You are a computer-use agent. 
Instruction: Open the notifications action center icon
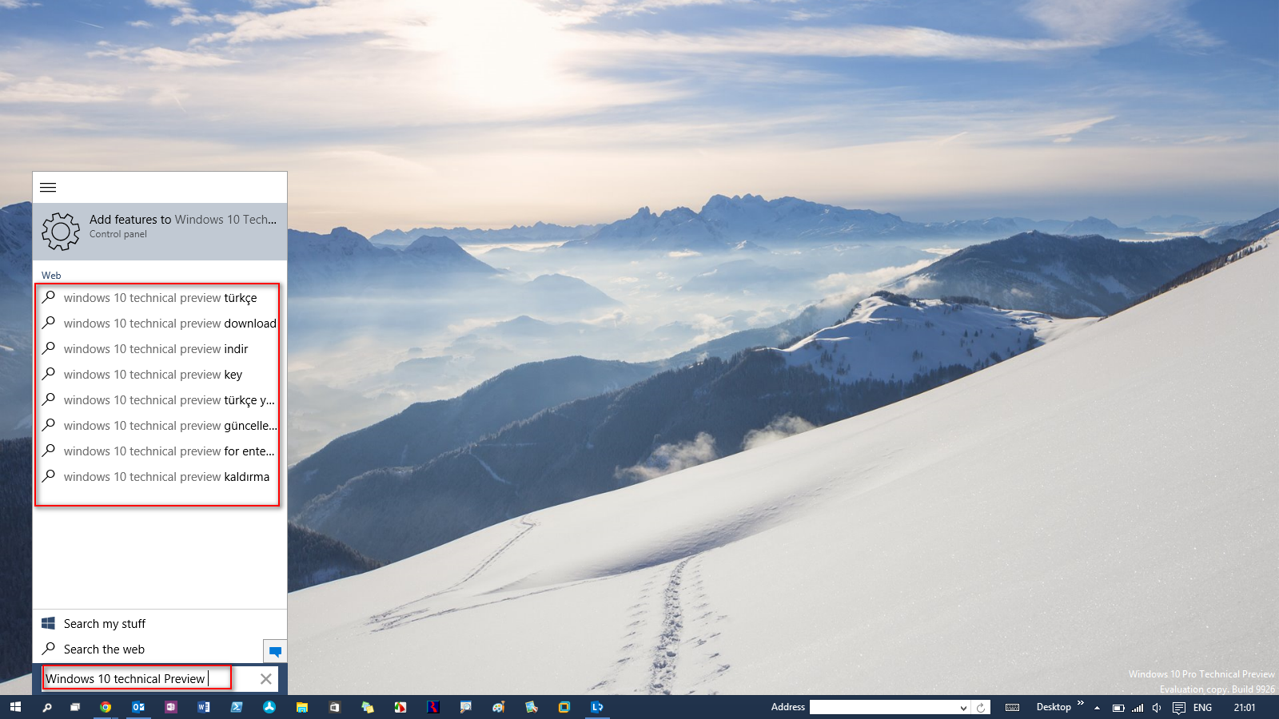point(1178,708)
